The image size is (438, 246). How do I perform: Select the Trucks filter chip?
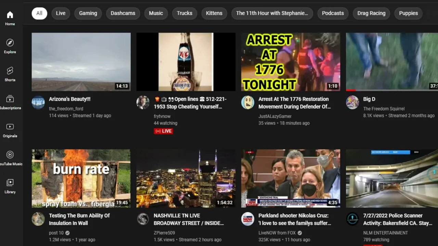pyautogui.click(x=184, y=13)
